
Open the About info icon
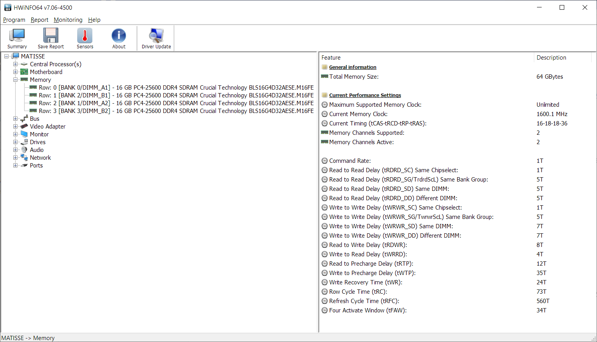119,38
